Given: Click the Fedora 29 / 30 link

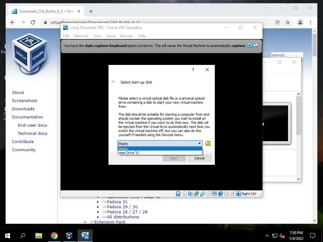Looking at the screenshot, I should 122,207.
